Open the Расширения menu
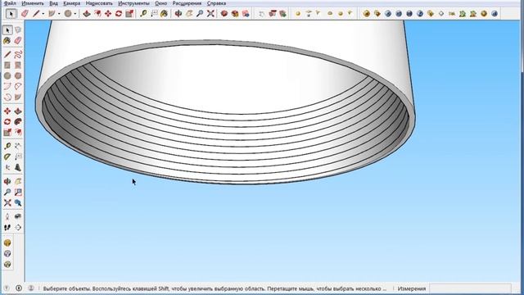Image resolution: width=524 pixels, height=295 pixels. [187, 3]
